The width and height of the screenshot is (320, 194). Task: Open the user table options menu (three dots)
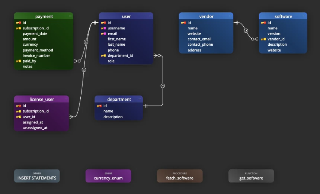point(150,16)
